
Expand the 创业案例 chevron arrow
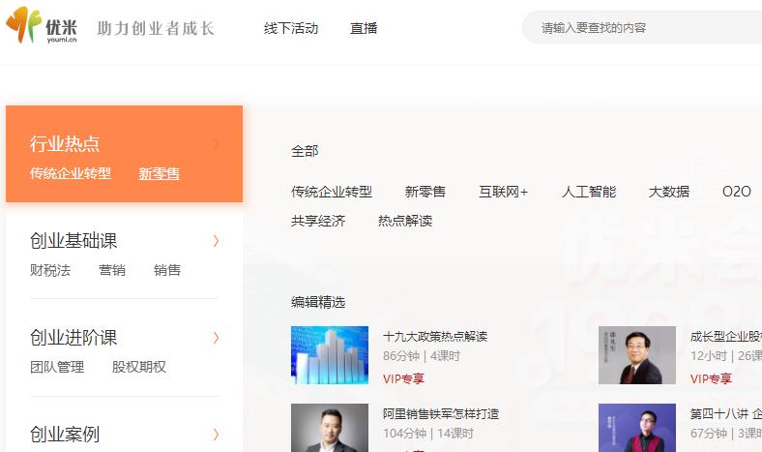click(x=217, y=435)
